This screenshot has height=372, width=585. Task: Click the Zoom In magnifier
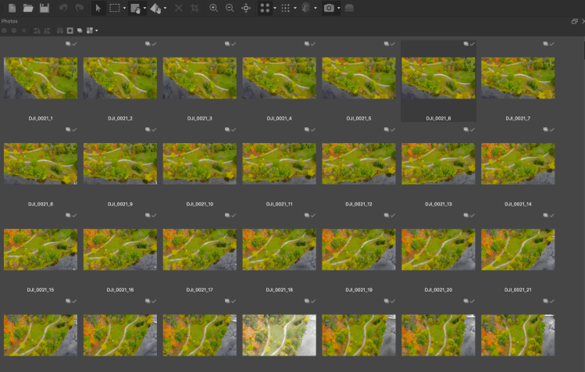pyautogui.click(x=214, y=8)
